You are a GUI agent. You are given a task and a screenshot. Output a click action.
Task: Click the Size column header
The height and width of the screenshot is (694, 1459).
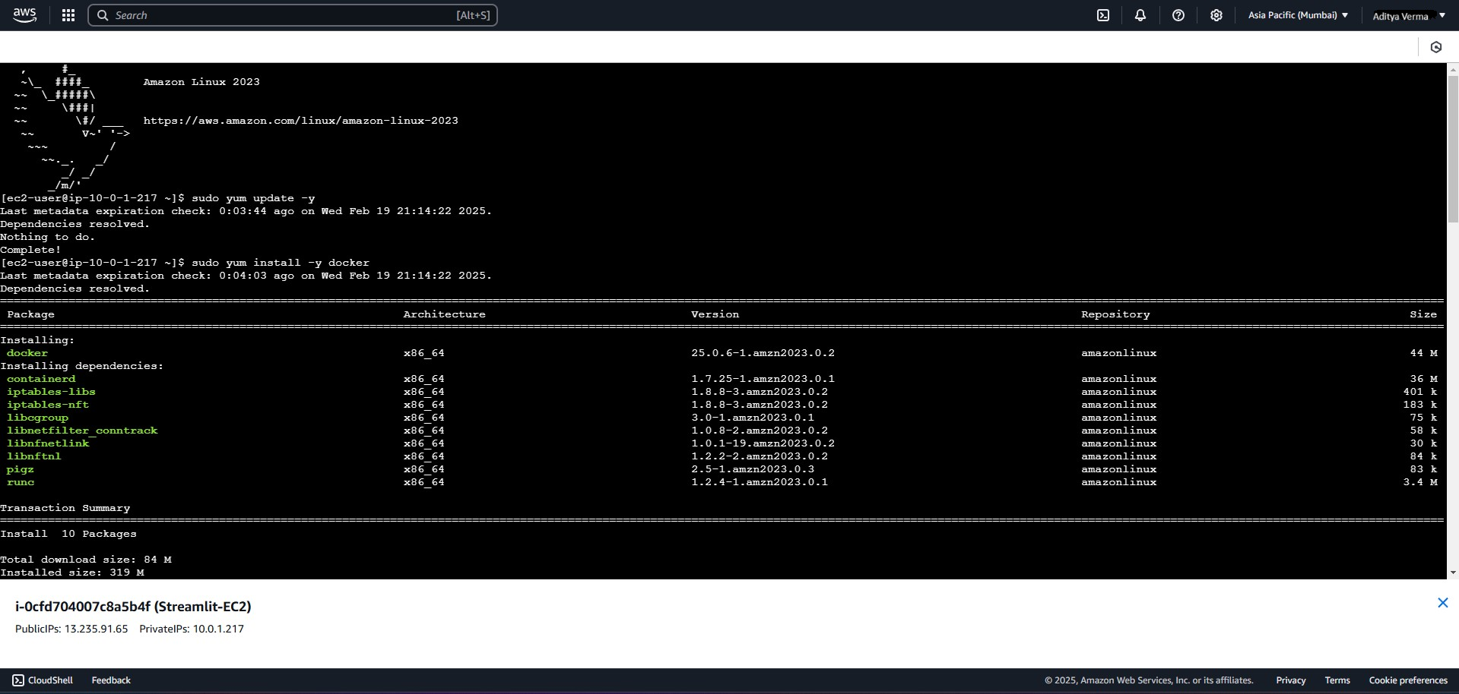point(1423,314)
